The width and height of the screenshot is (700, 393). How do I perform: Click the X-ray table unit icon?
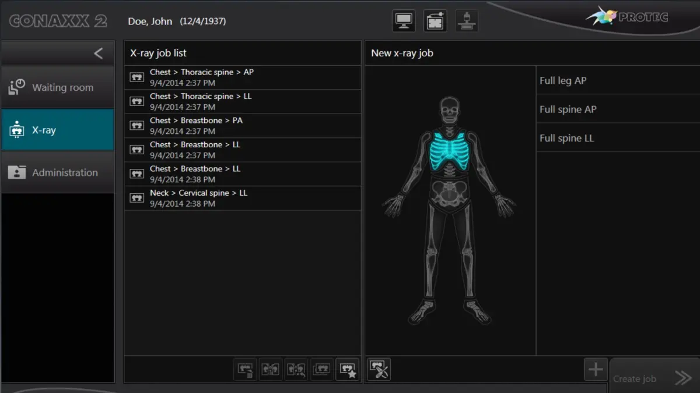pyautogui.click(x=467, y=21)
